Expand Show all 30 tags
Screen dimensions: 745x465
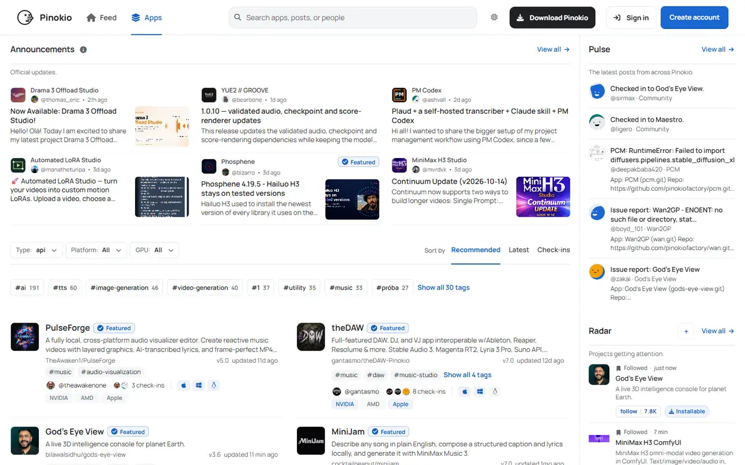coord(444,288)
